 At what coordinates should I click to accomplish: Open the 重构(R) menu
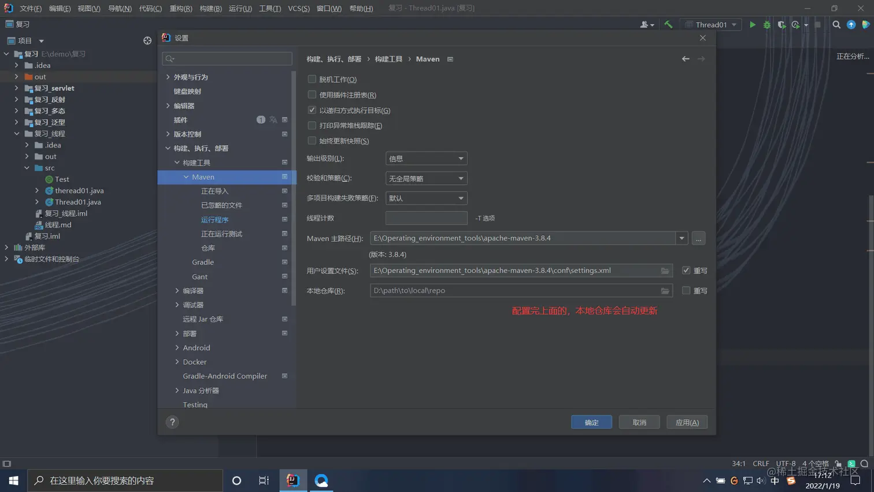pos(180,9)
